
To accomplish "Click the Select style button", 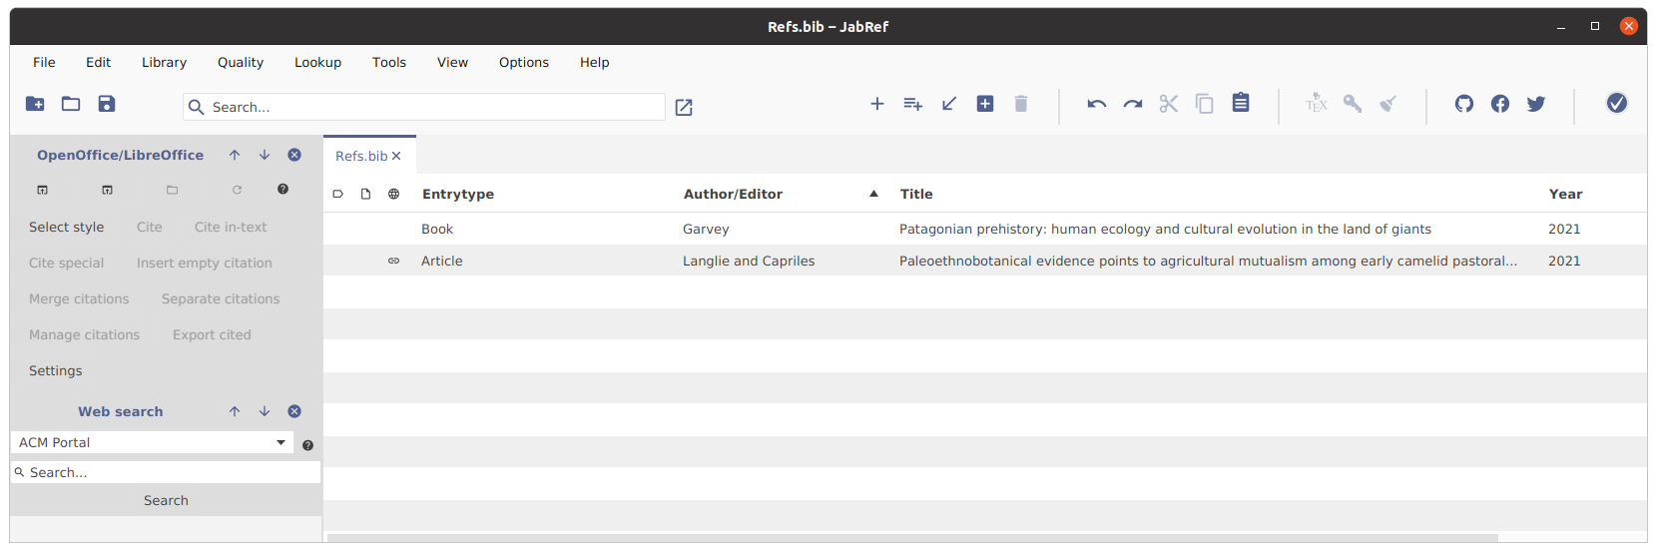I will pos(66,227).
